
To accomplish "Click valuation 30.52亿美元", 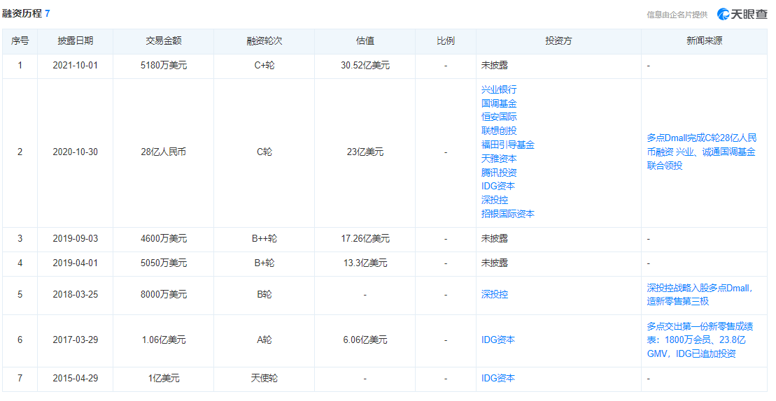I will point(365,65).
